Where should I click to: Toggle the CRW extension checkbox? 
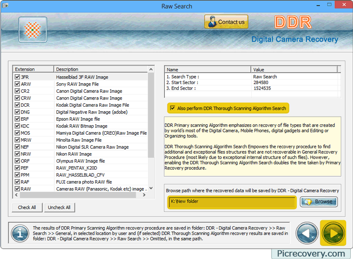coord(17,98)
